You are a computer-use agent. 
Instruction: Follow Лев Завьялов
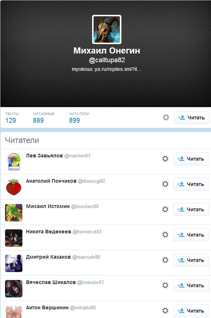point(191,159)
